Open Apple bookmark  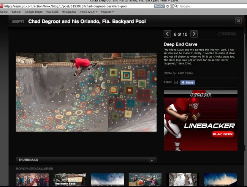click(4, 12)
